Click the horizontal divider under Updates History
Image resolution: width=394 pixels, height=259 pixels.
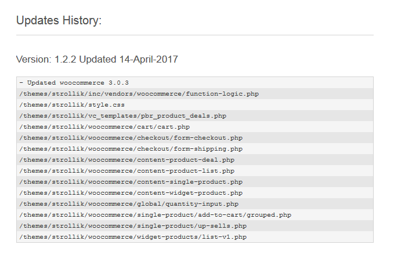(195, 35)
